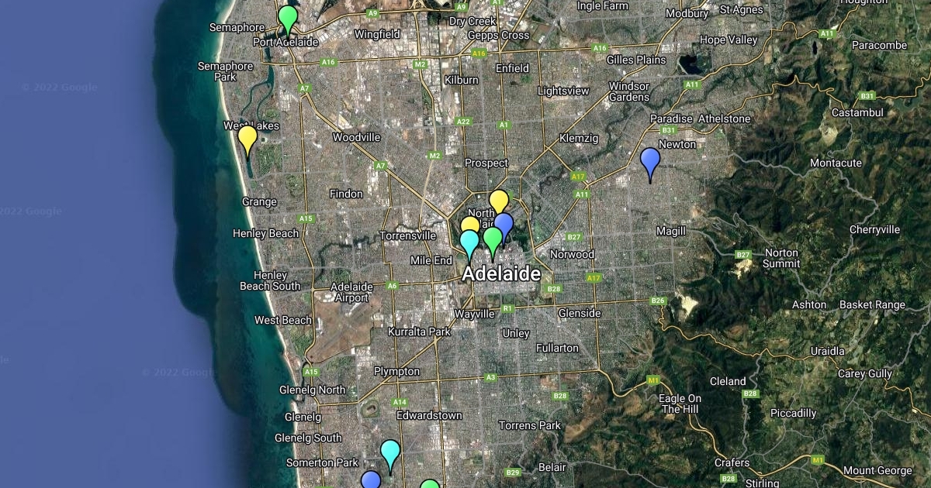
Task: Select the blue marker at the bottom edge
Action: coord(371,481)
